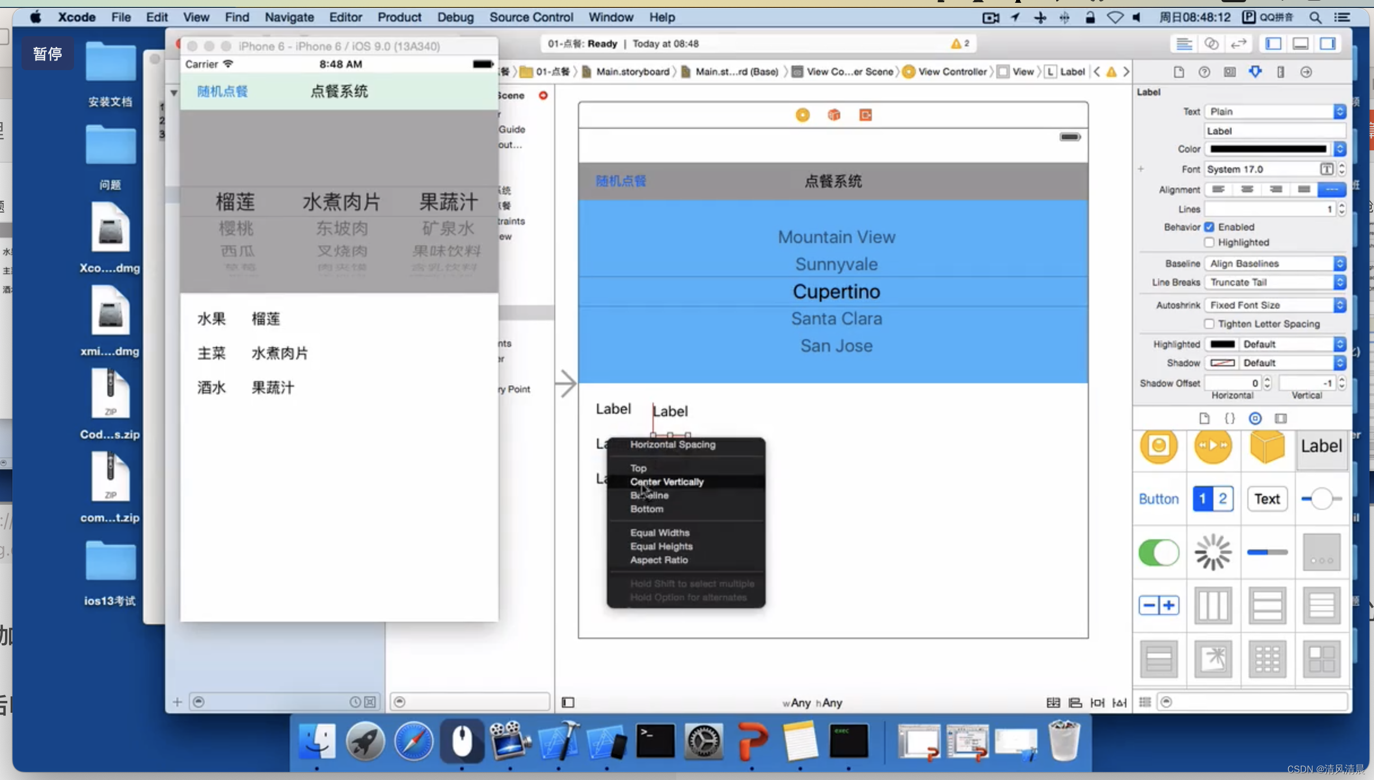Choose Horizontal Spacing in constraint popup
1374x780 pixels.
[x=673, y=444]
